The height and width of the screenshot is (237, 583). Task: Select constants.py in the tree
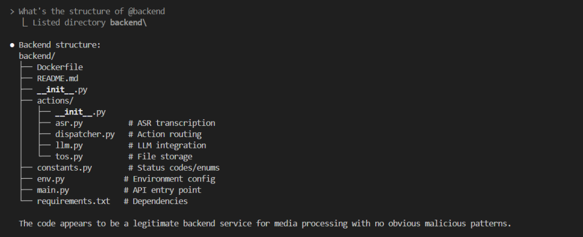click(64, 168)
